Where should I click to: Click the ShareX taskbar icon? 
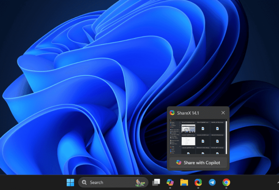tap(198, 182)
